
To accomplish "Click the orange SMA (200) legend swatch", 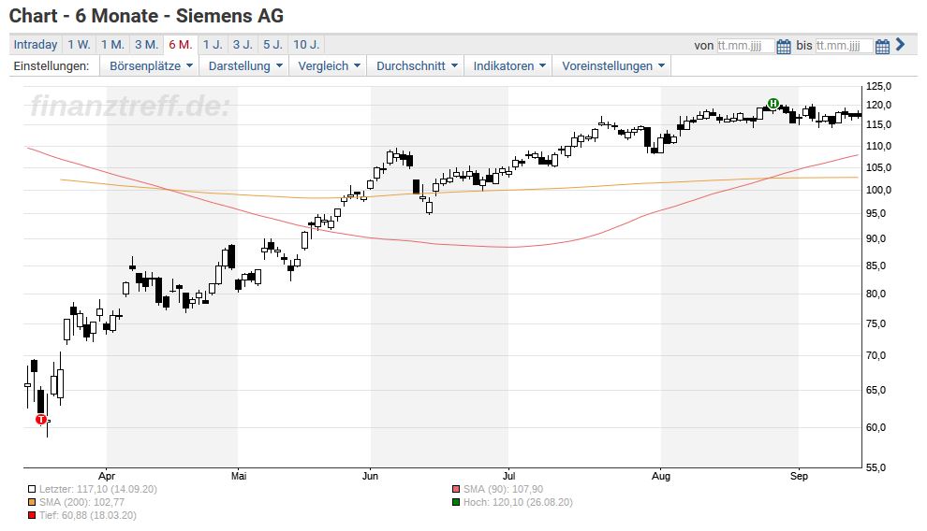I will coord(32,502).
